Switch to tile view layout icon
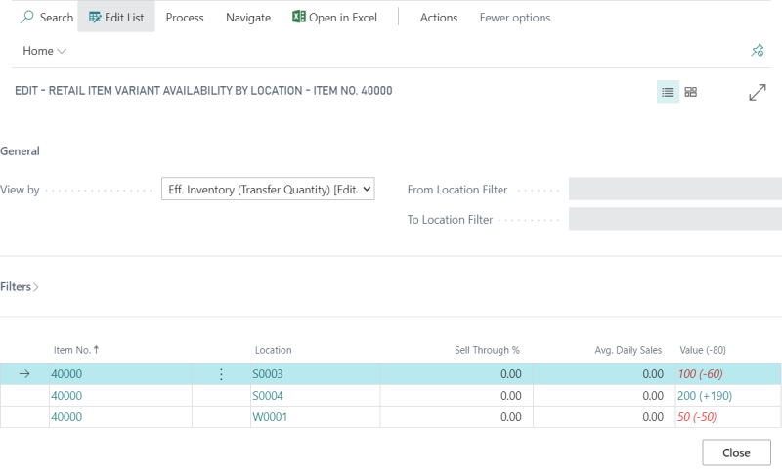 tap(691, 92)
